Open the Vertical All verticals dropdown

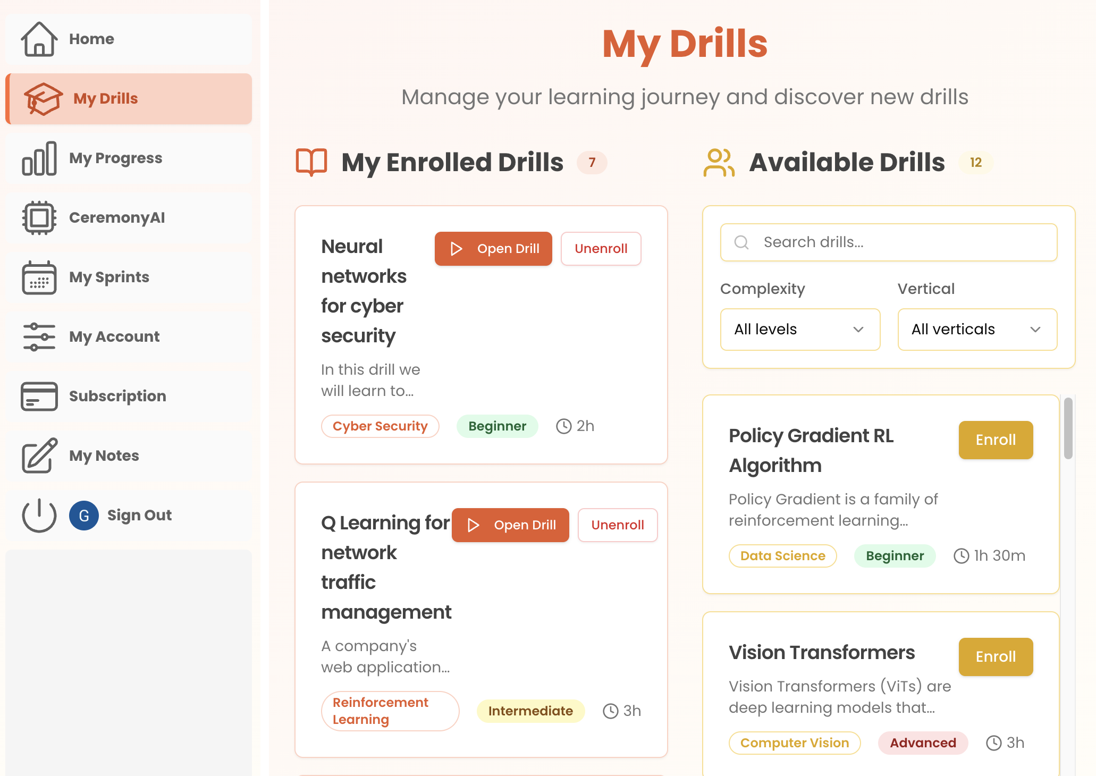click(x=976, y=330)
